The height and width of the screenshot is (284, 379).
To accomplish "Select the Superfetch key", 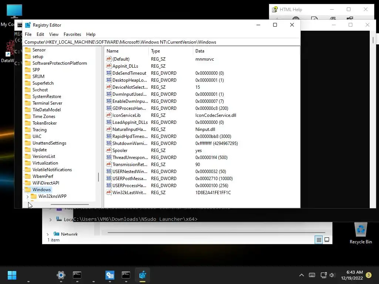I will point(43,83).
